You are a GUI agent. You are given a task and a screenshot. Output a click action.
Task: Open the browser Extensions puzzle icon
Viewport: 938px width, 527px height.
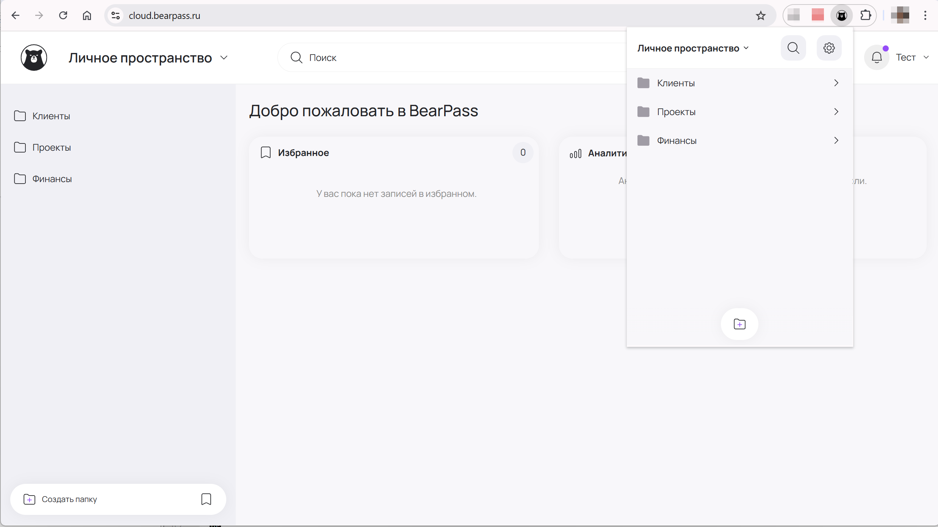point(866,16)
